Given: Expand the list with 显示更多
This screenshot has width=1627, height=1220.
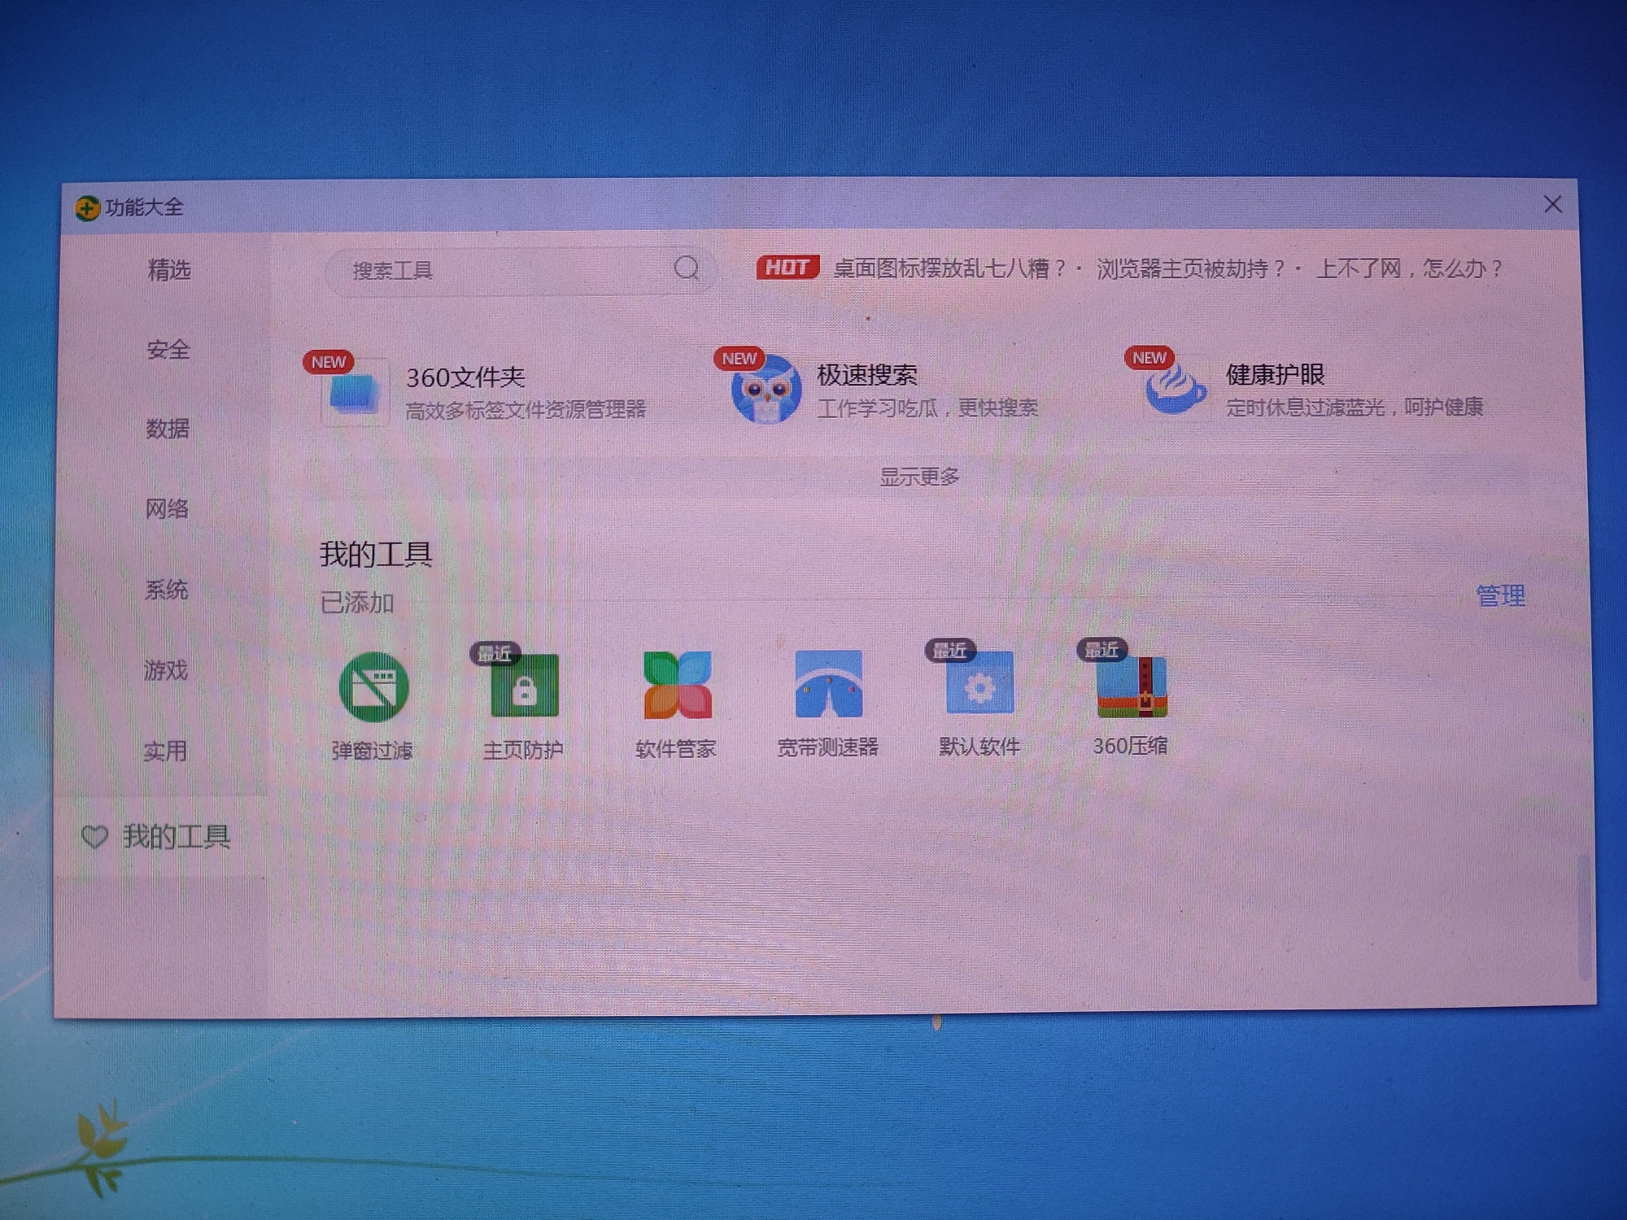Looking at the screenshot, I should tap(920, 476).
